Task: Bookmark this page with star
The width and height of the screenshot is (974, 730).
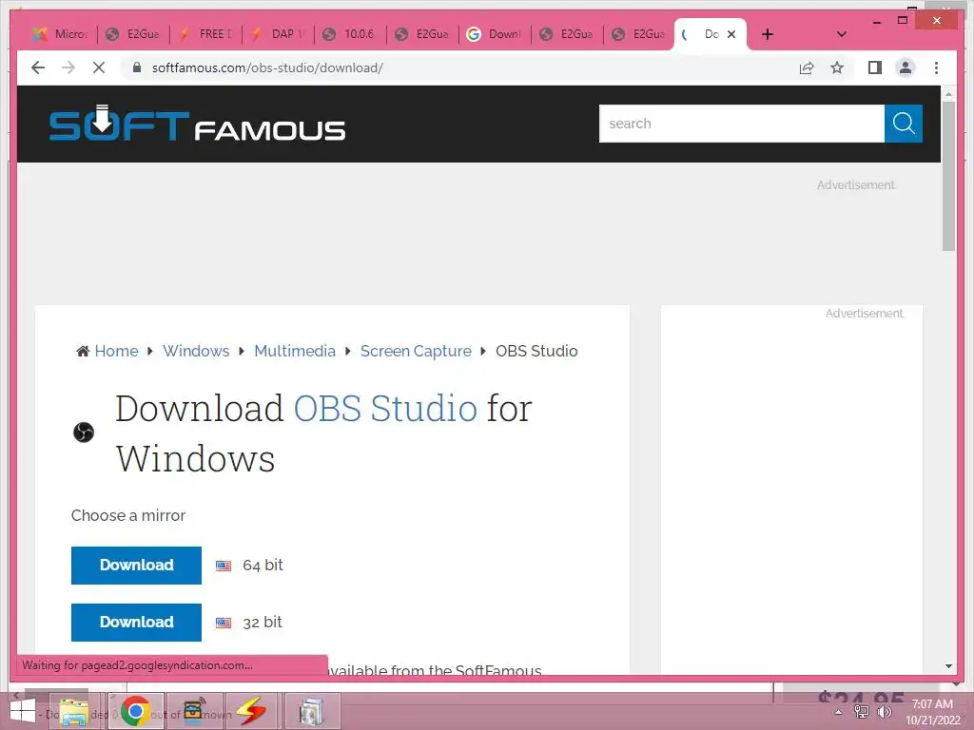Action: click(x=837, y=67)
